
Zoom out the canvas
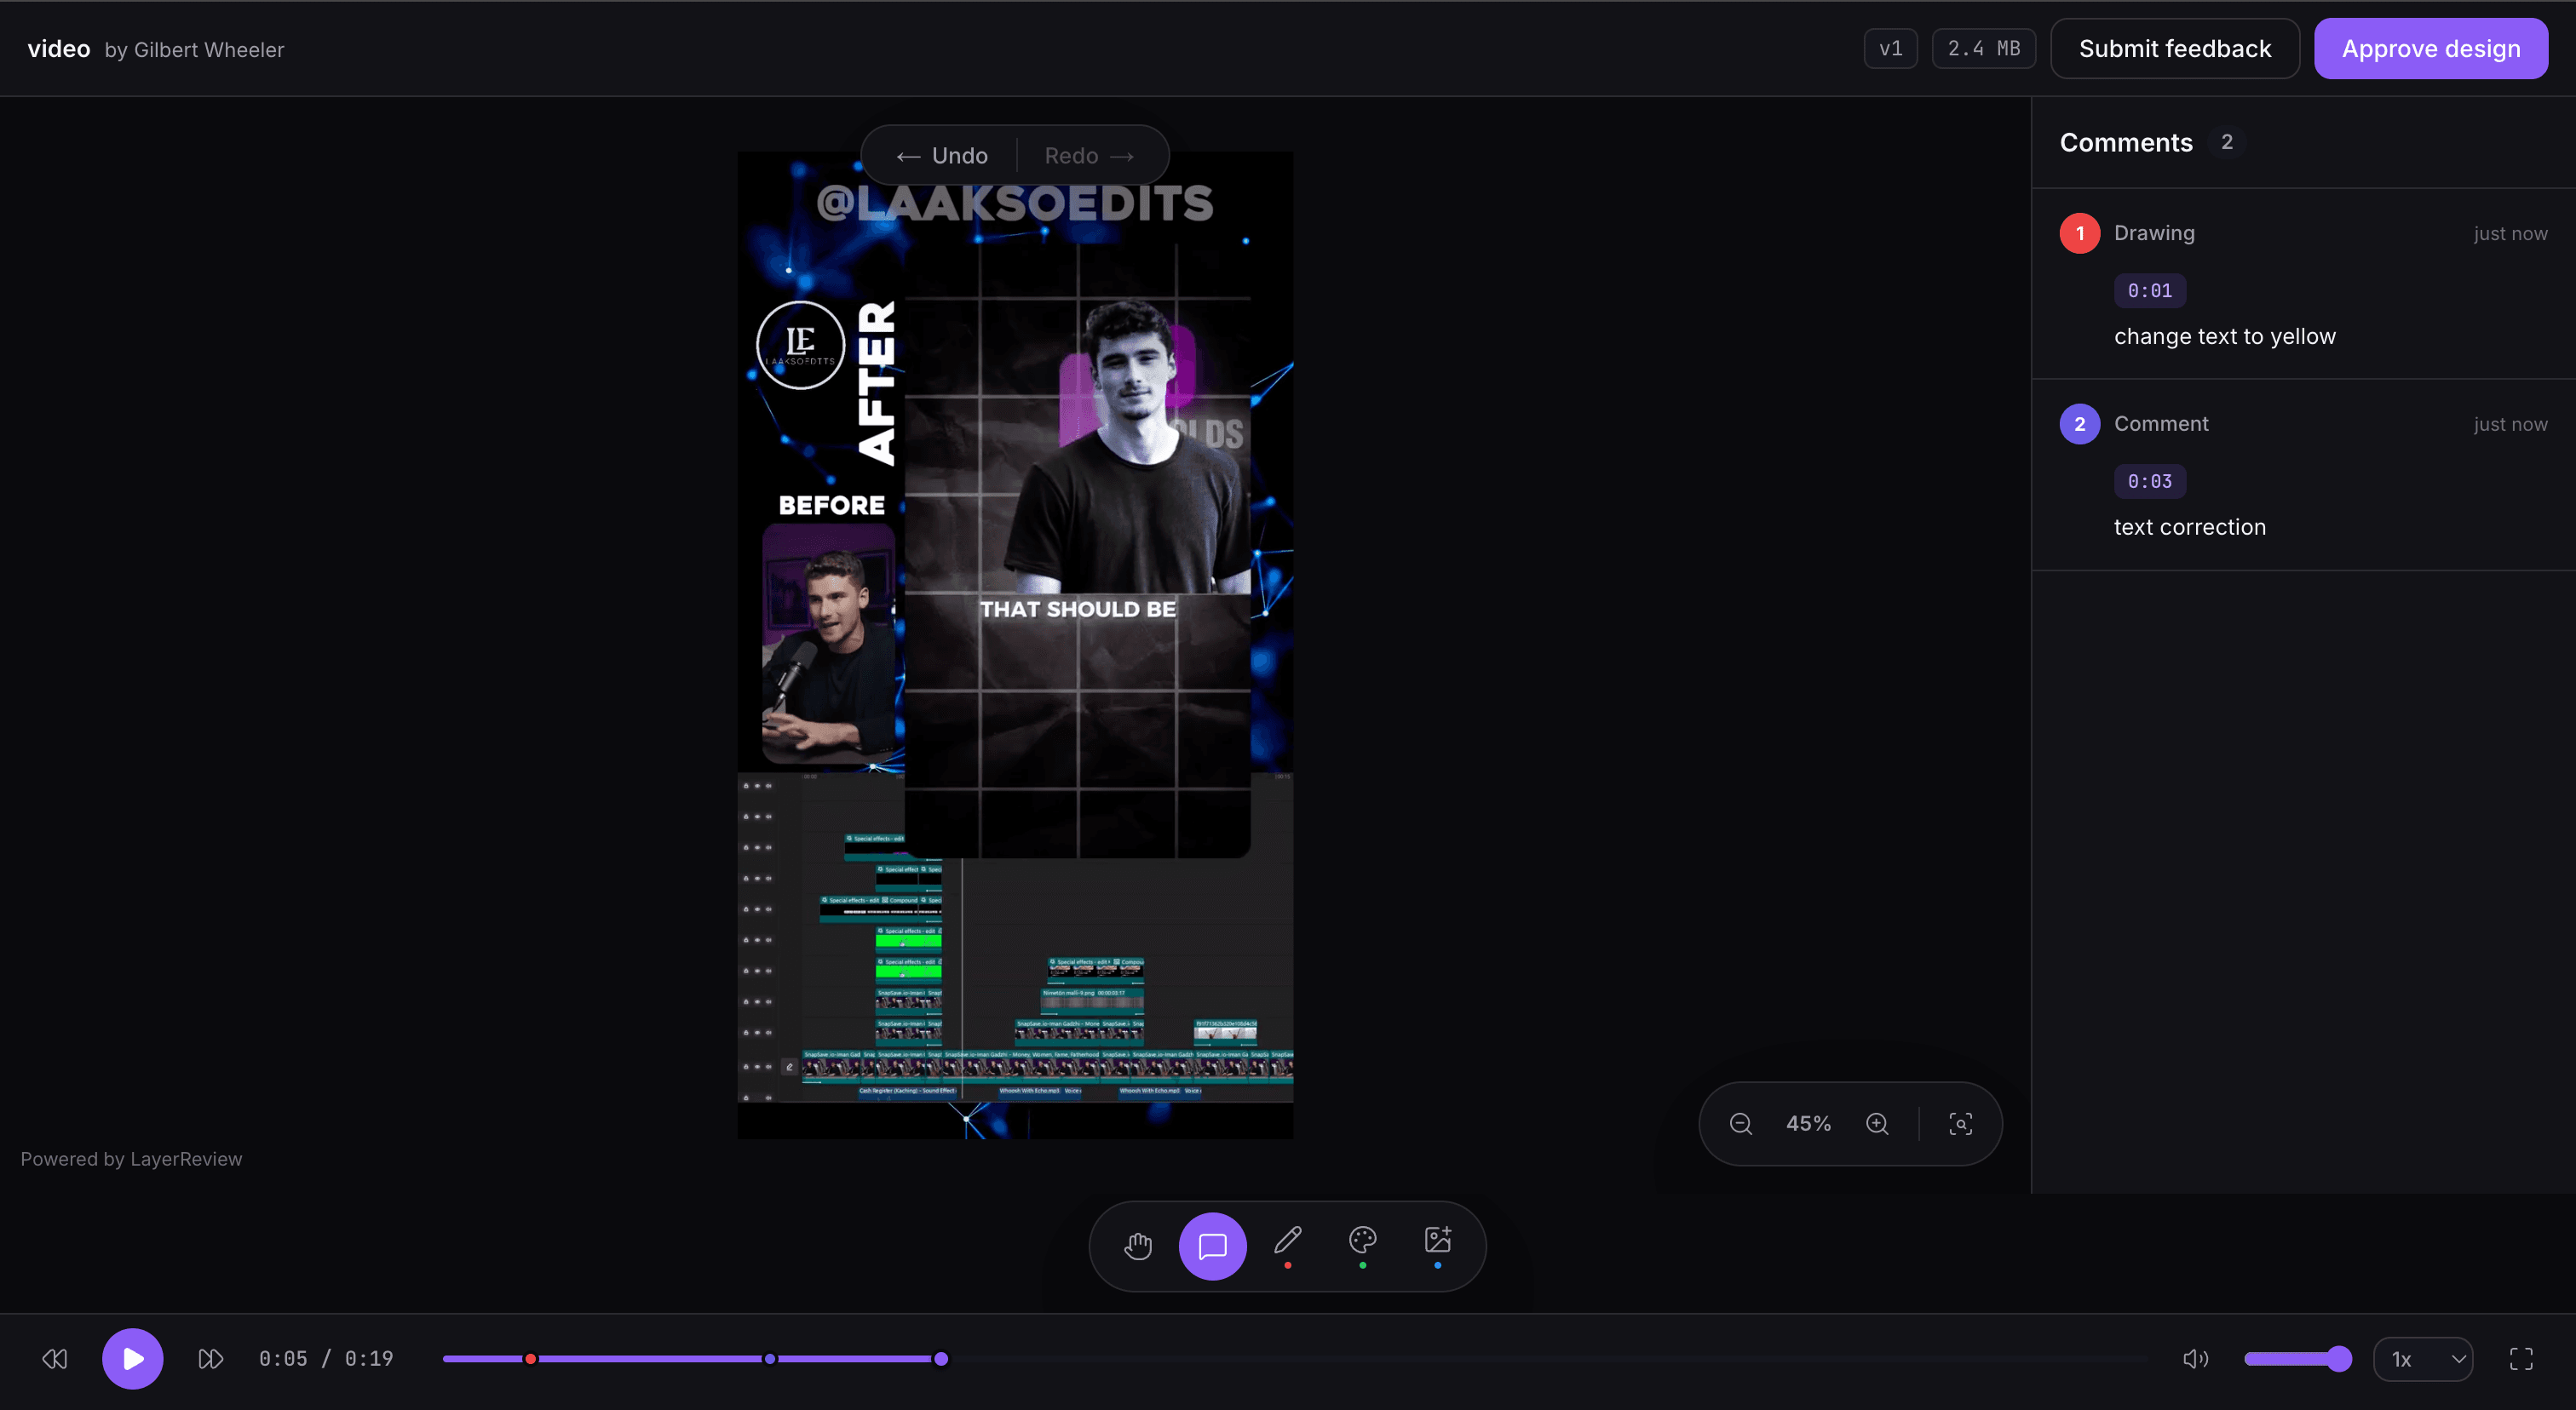pos(1741,1123)
